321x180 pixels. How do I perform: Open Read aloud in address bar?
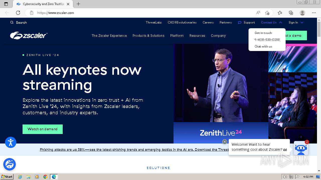click(258, 13)
